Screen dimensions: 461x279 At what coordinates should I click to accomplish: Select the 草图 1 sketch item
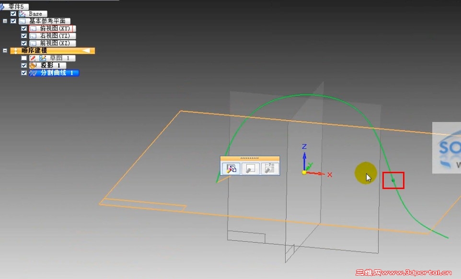52,58
